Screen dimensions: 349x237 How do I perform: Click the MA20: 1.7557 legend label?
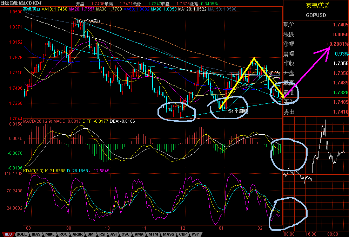pos(82,9)
